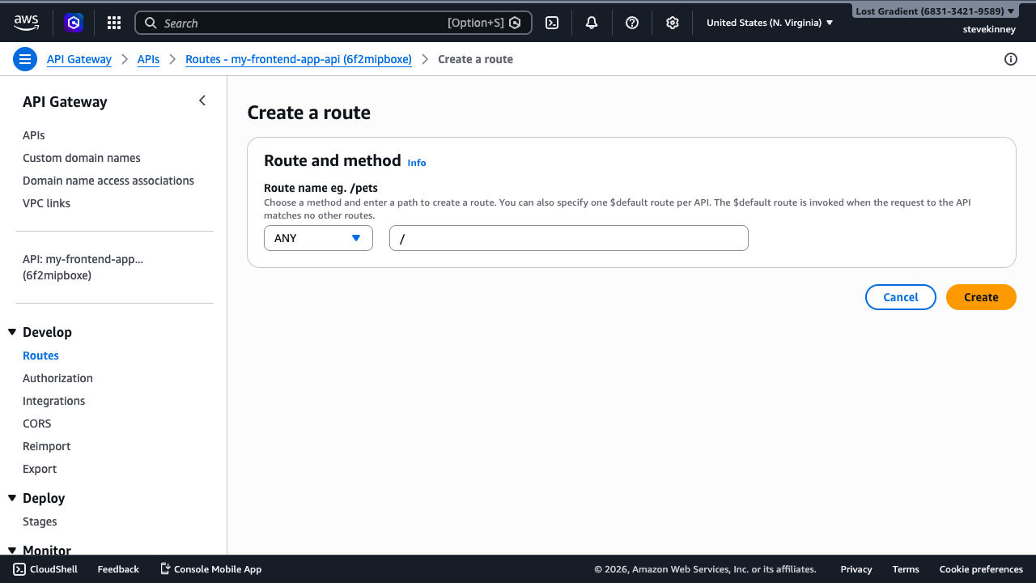Open CORS in the sidebar

click(x=37, y=423)
